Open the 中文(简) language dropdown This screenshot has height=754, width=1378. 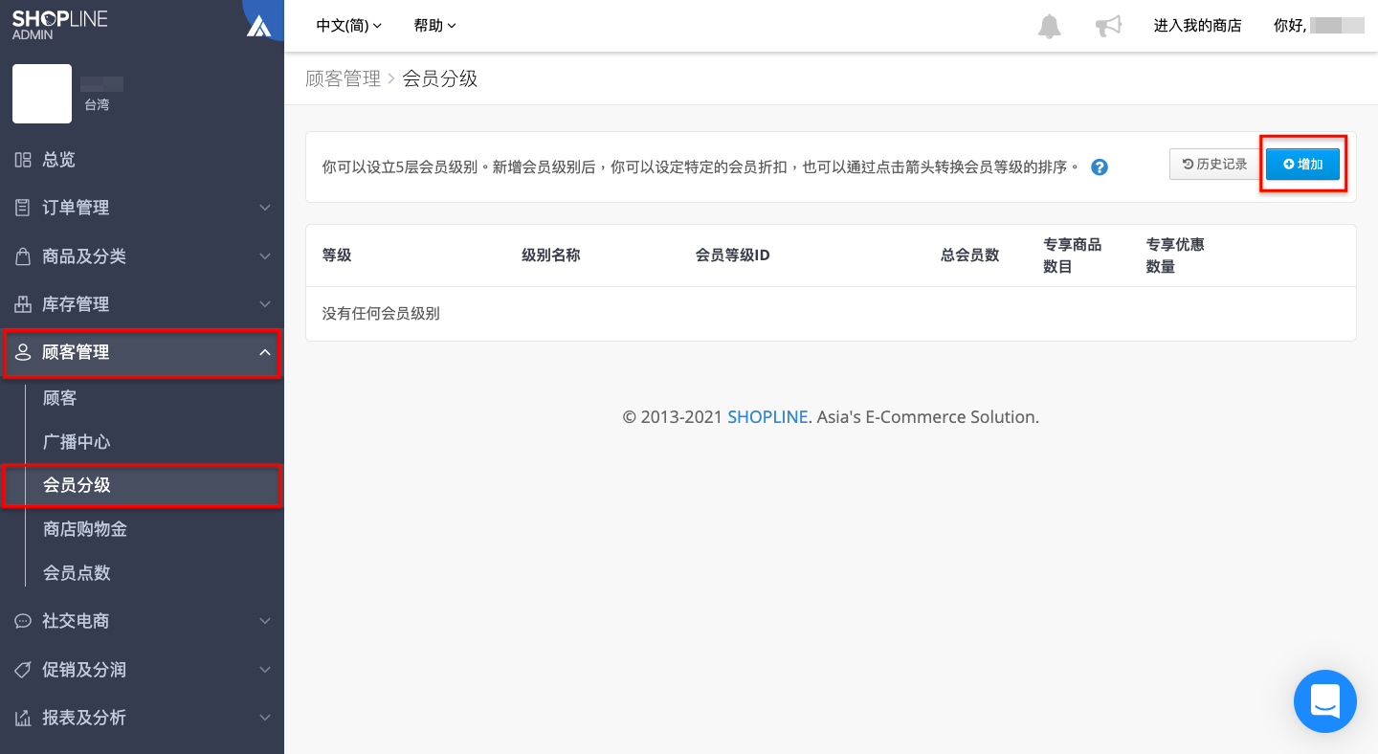(x=349, y=26)
